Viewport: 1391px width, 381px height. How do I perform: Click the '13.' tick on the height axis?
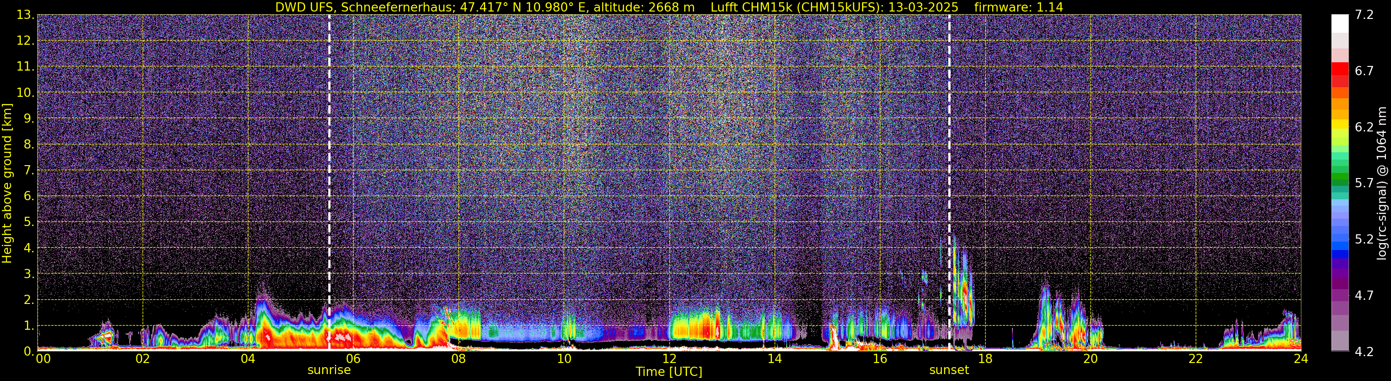tap(25, 15)
